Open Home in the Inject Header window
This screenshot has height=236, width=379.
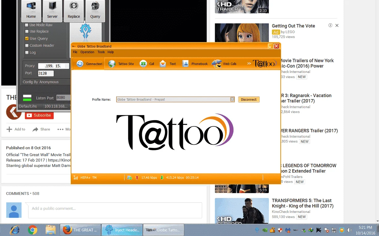[31, 10]
